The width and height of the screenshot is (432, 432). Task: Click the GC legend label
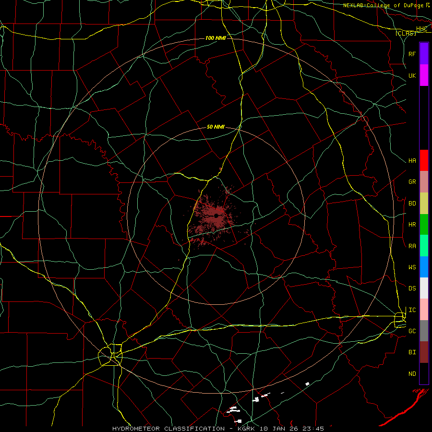click(412, 331)
